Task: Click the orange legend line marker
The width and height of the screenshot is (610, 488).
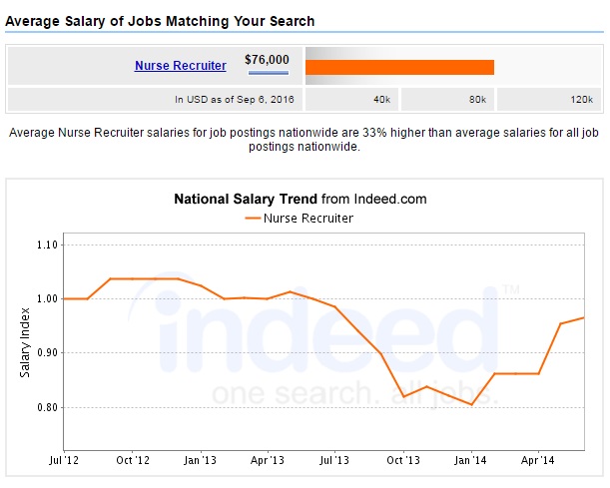Action: [252, 218]
